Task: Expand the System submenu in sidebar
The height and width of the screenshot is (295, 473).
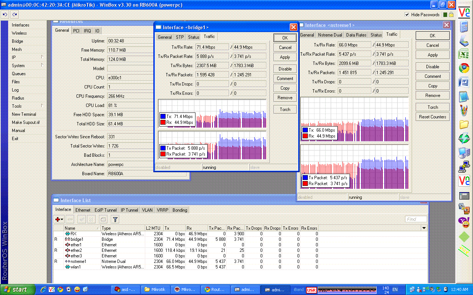Action: pos(28,66)
